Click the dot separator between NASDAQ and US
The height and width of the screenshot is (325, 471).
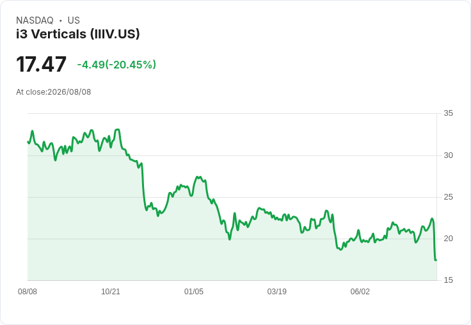pyautogui.click(x=61, y=20)
